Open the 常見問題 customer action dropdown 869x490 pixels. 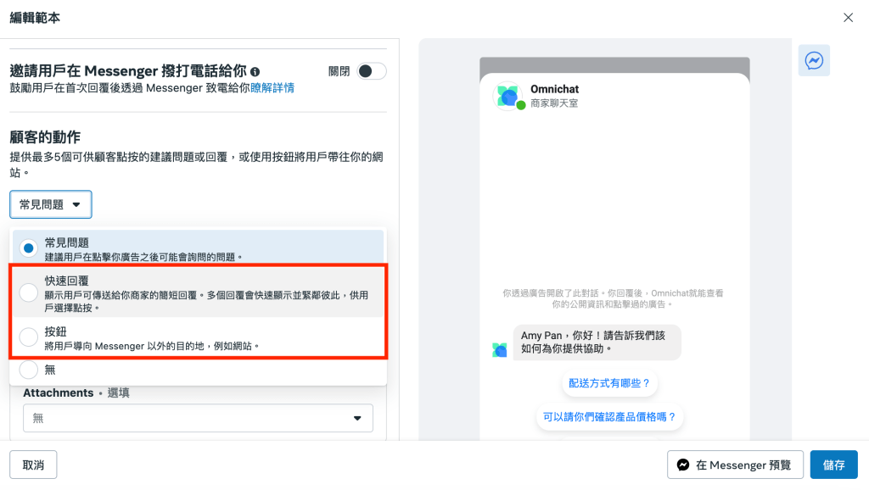[51, 204]
